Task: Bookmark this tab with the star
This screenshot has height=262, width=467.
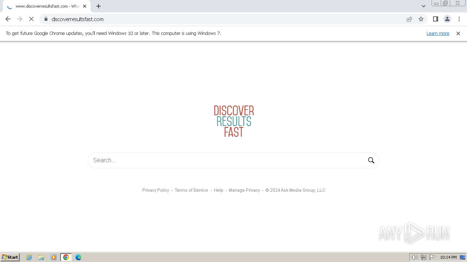Action: 421,19
